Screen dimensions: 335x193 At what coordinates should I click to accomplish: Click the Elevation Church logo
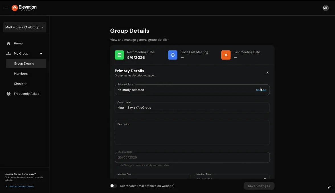24,8
